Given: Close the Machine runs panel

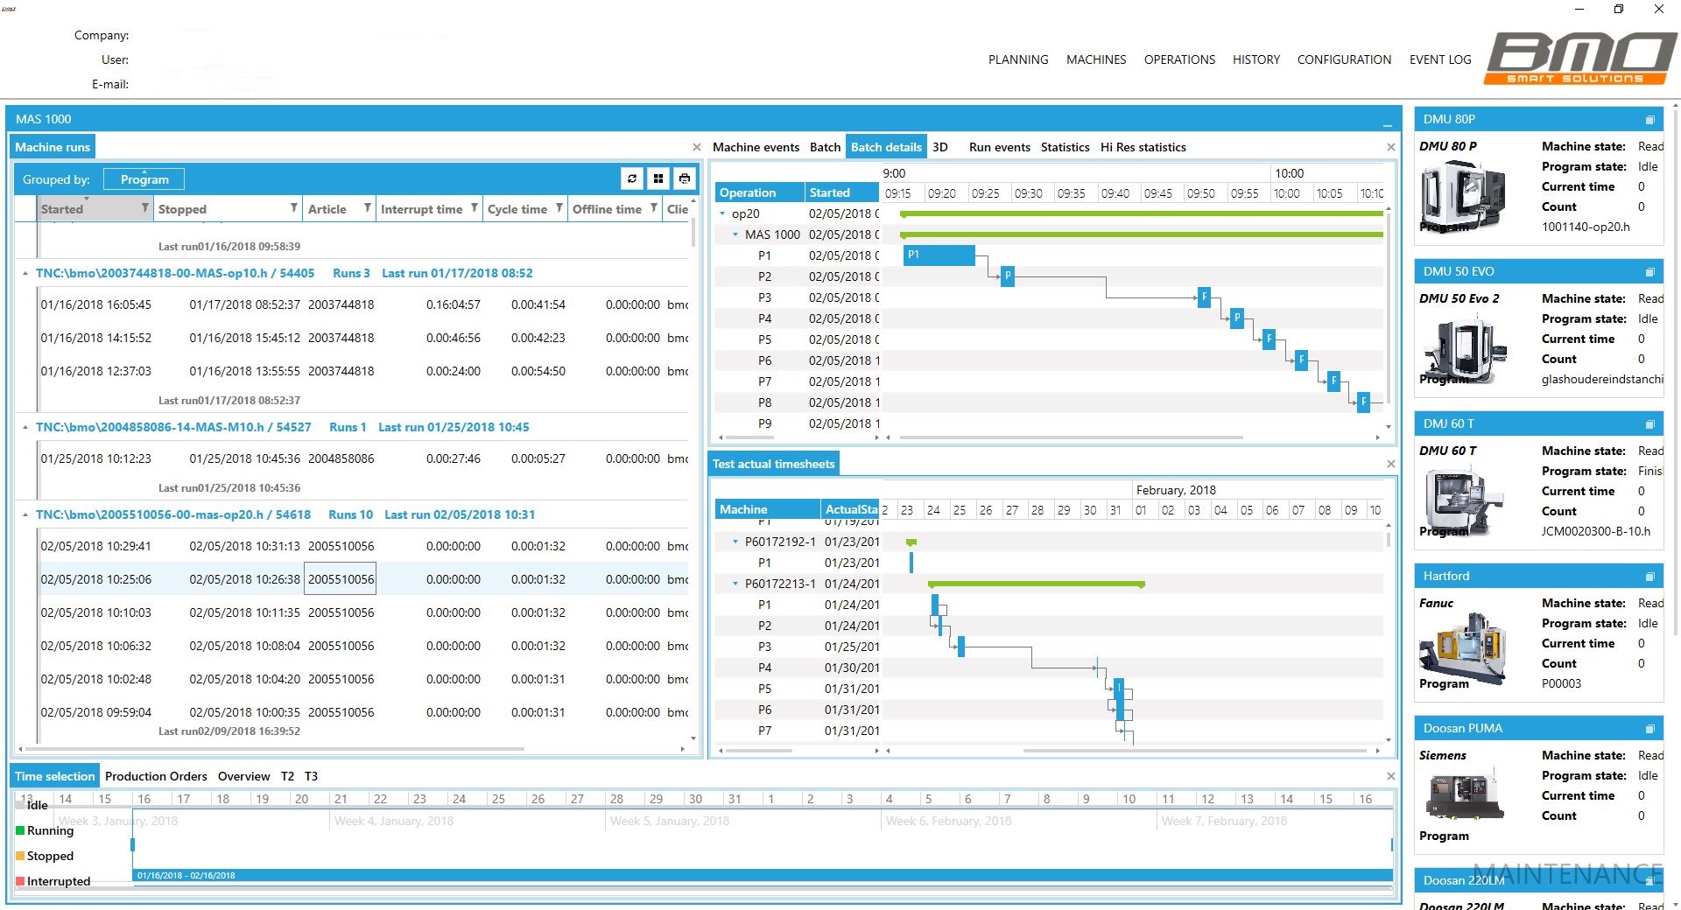Looking at the screenshot, I should pos(697,147).
